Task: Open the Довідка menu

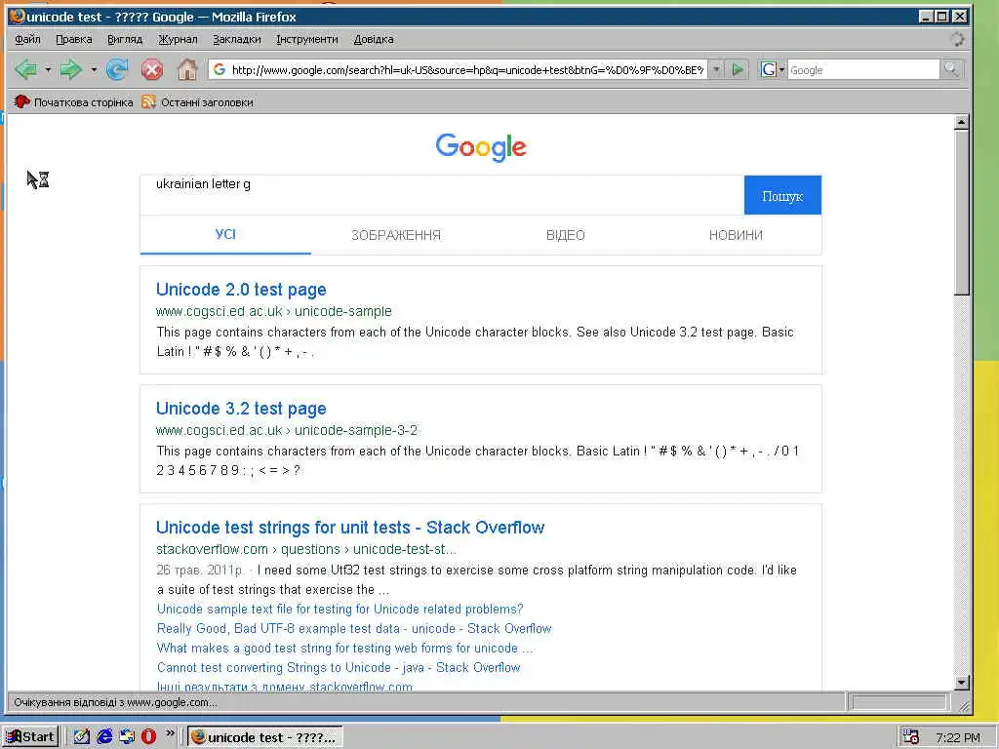Action: coord(374,39)
